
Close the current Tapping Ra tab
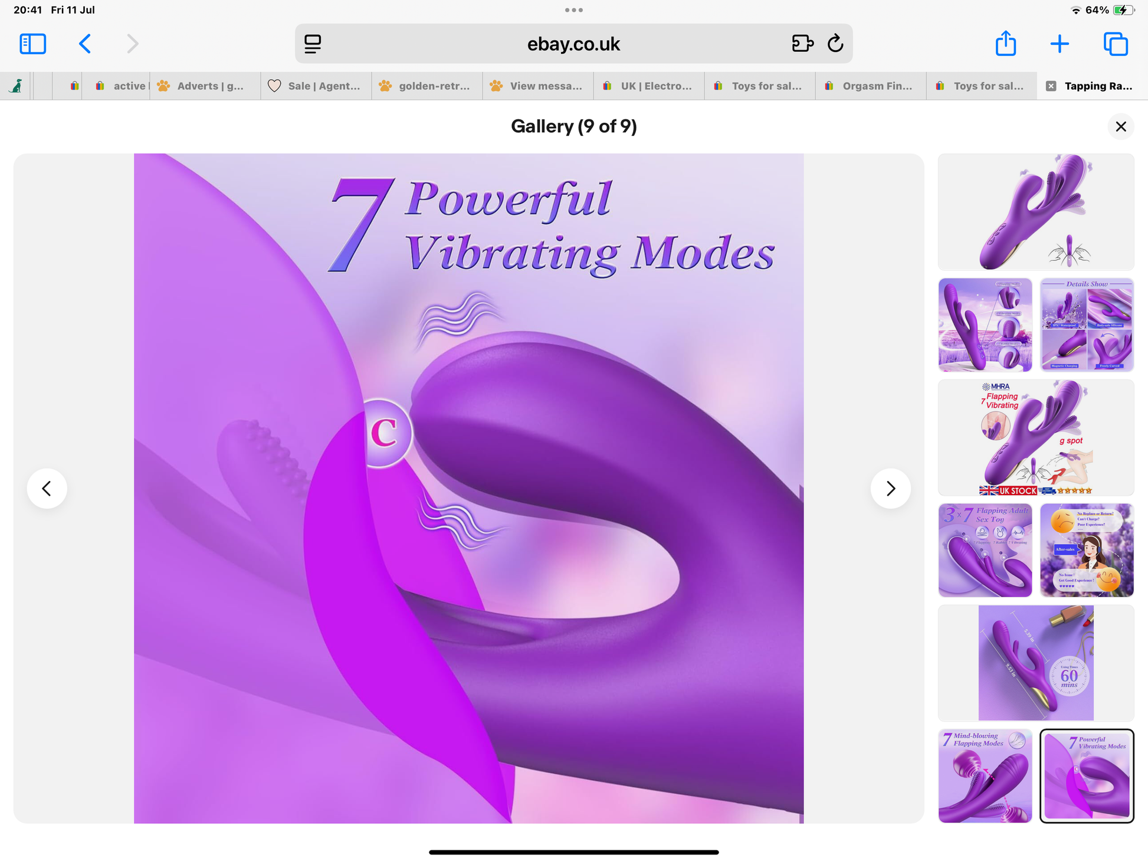pos(1051,86)
